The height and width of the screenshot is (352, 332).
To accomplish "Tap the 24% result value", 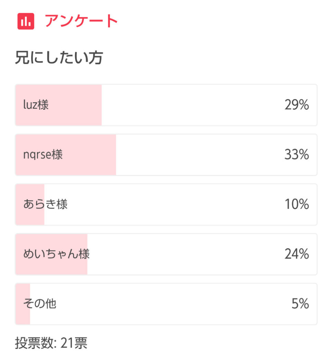I will 296,254.
